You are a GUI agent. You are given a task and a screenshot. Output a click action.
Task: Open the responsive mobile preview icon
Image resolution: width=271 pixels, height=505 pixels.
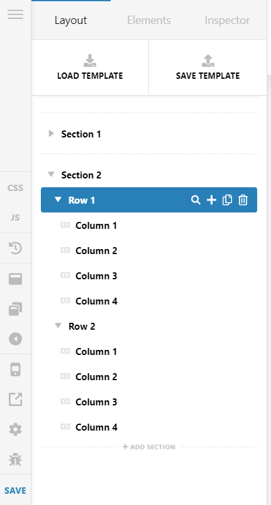pyautogui.click(x=16, y=369)
